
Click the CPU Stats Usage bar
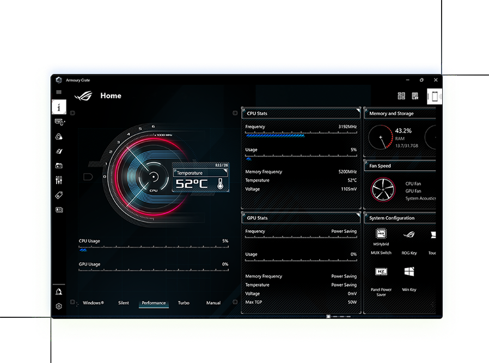(301, 158)
